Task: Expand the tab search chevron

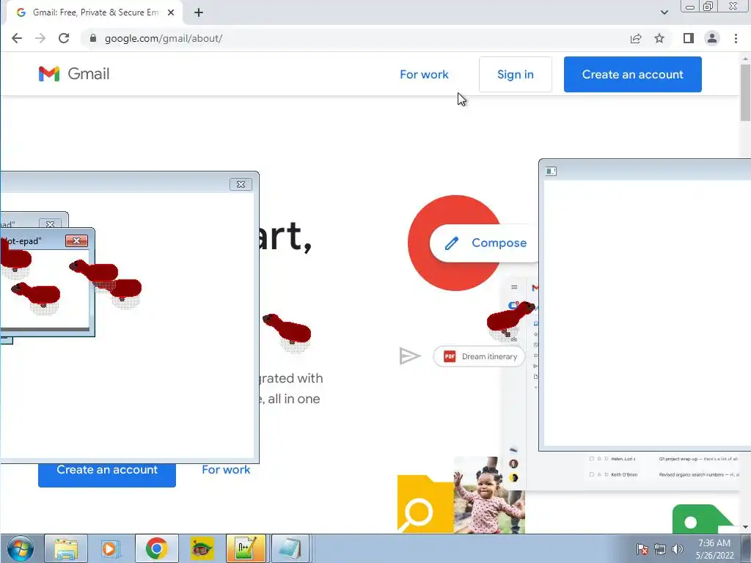Action: (664, 12)
